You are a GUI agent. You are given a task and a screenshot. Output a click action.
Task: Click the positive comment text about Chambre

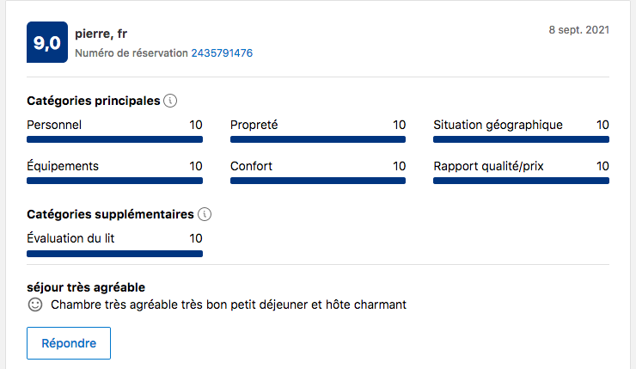click(228, 304)
